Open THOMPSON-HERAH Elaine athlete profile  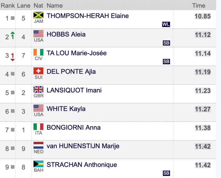click(x=88, y=16)
